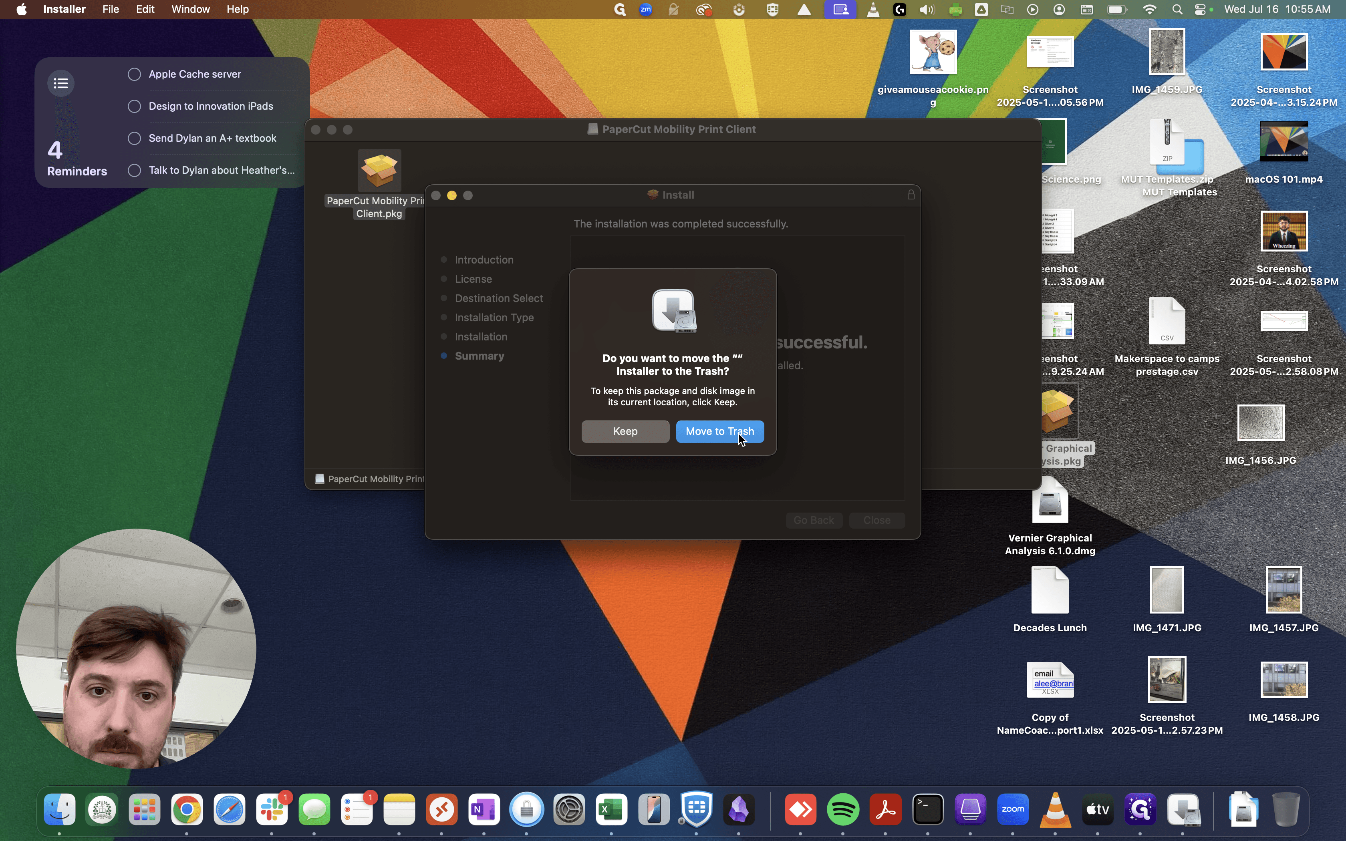Mark Design to Innovation iPads reminder complete
The width and height of the screenshot is (1346, 841).
(135, 106)
